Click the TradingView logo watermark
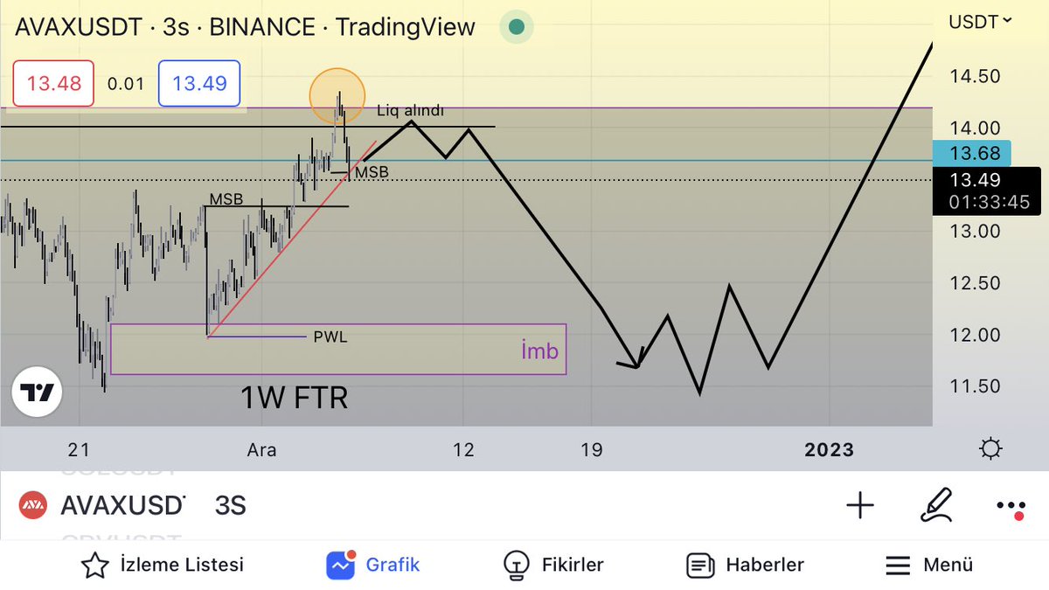Screen dimensions: 1049x590 click(x=37, y=392)
